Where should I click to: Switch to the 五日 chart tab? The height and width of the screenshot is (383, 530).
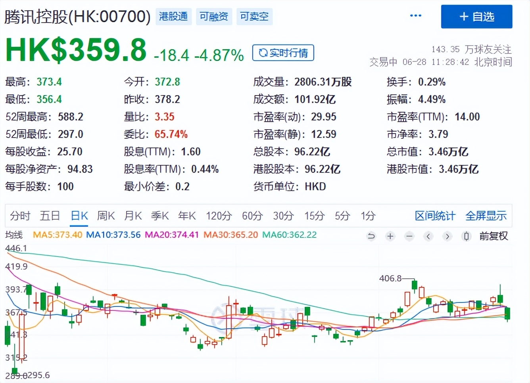pos(50,216)
